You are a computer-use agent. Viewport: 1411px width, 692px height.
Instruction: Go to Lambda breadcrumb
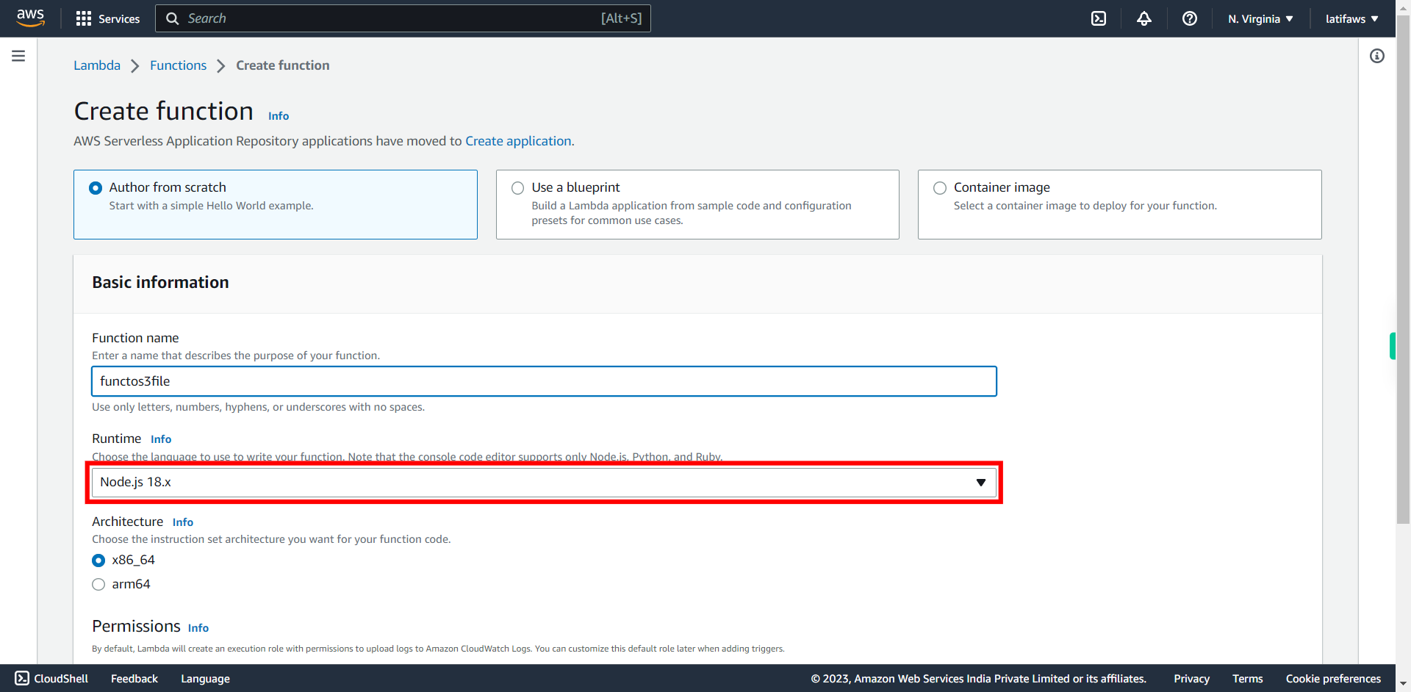click(97, 65)
